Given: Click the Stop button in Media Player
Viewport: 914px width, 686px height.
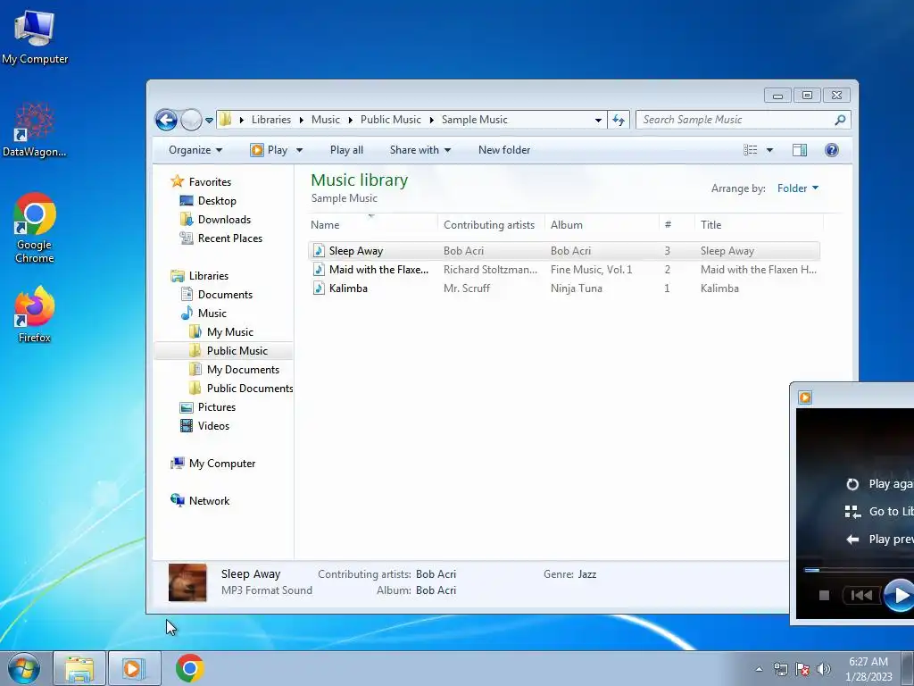Looking at the screenshot, I should (x=824, y=595).
